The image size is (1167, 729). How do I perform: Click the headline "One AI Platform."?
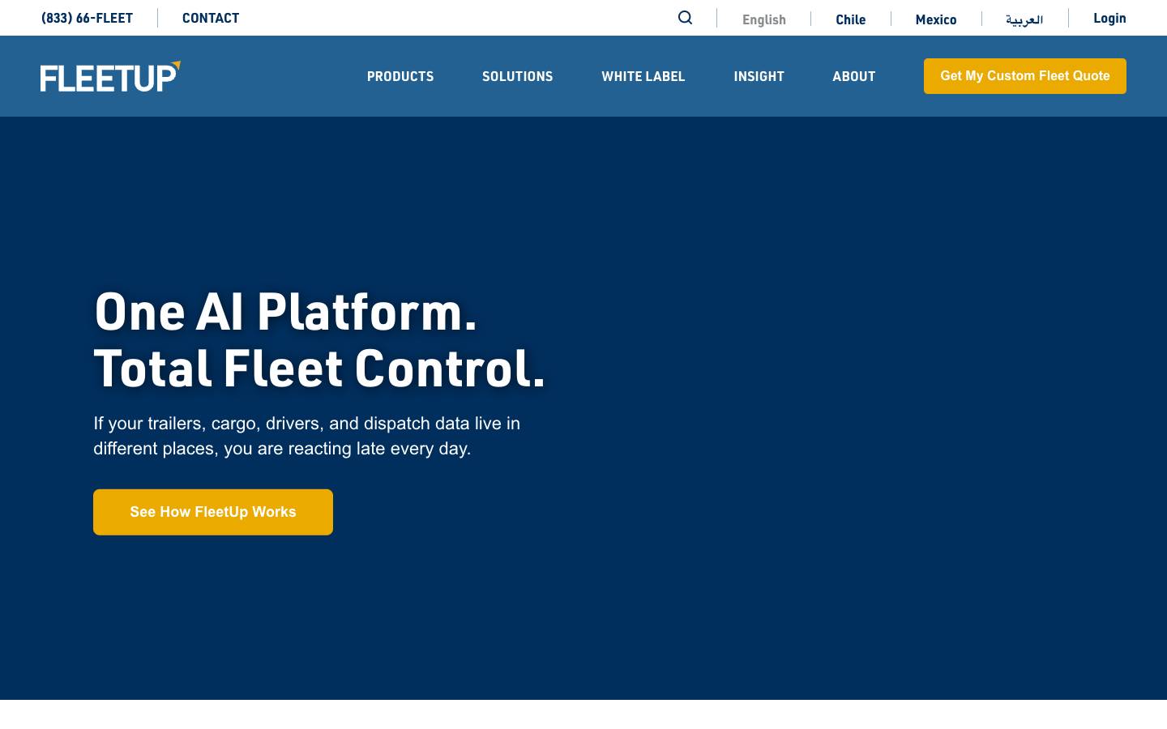286,312
